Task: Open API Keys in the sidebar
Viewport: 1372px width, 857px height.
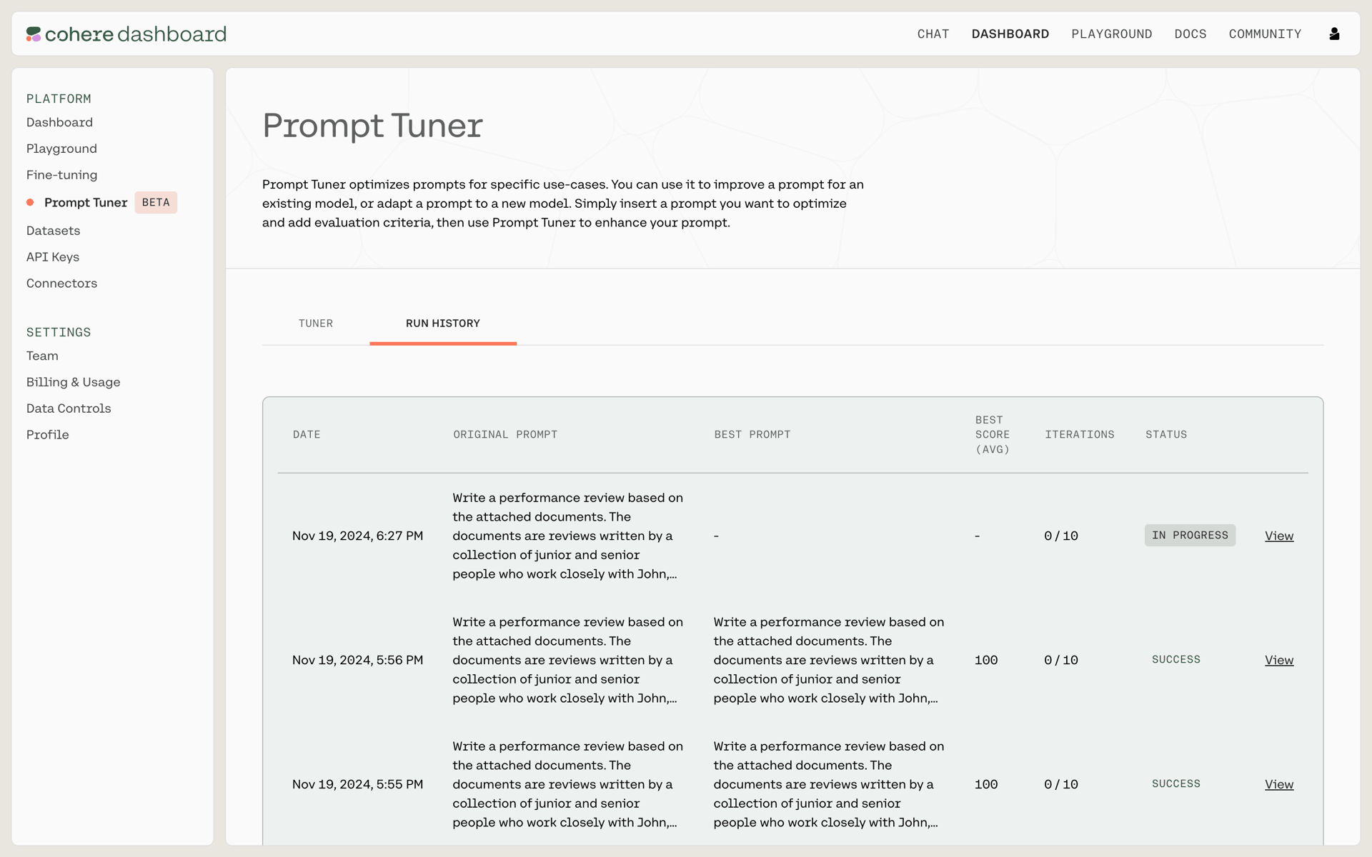Action: click(x=53, y=257)
